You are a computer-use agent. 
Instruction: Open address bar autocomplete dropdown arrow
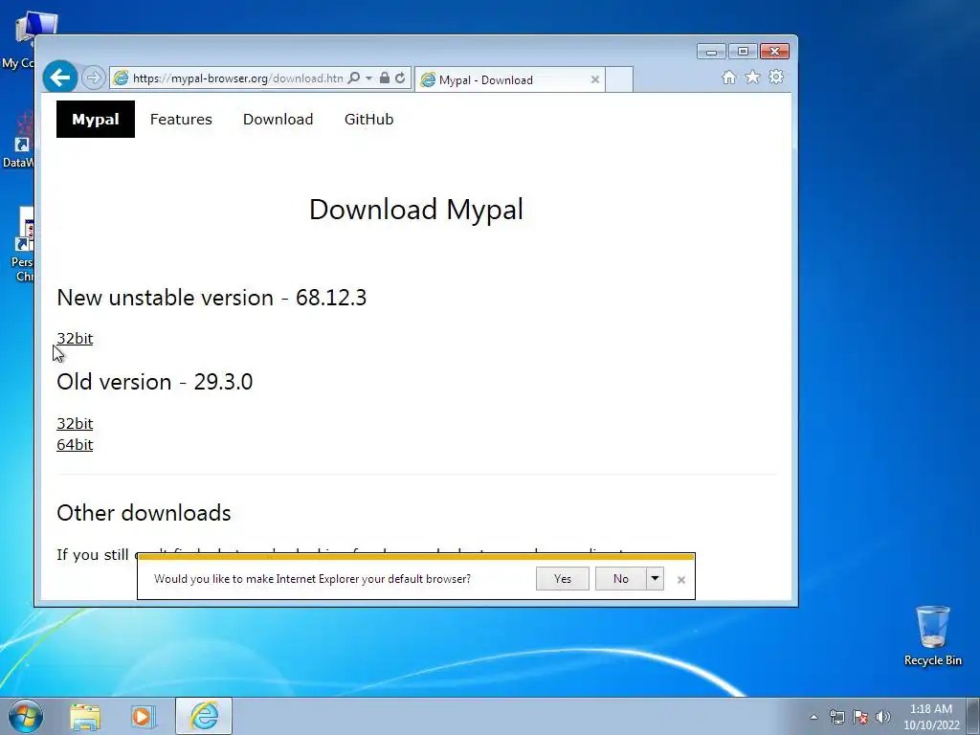(x=368, y=78)
